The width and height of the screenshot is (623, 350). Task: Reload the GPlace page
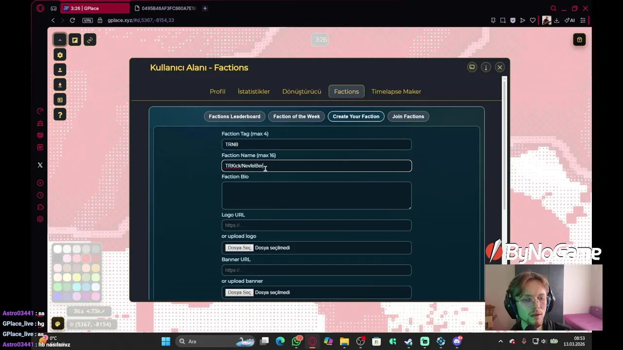pos(72,20)
